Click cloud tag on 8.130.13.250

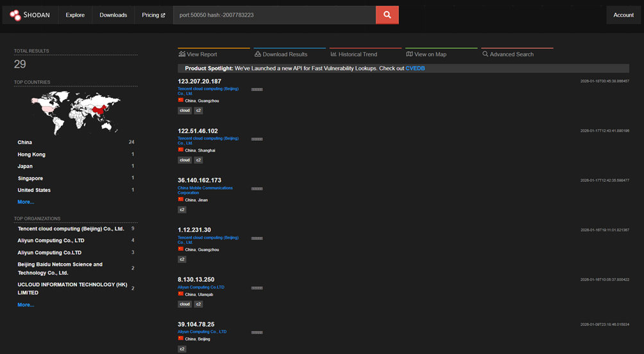185,304
